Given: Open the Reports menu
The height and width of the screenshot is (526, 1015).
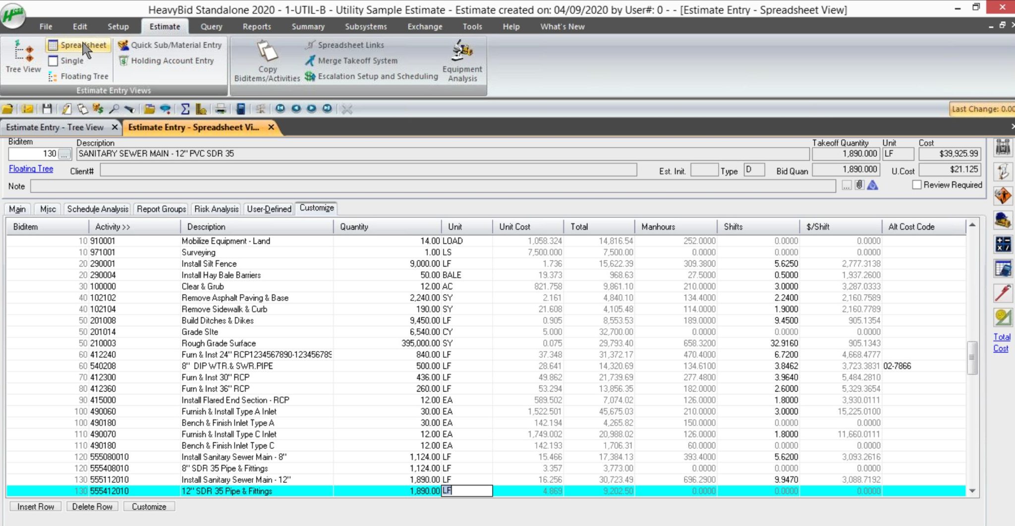Looking at the screenshot, I should (x=257, y=26).
